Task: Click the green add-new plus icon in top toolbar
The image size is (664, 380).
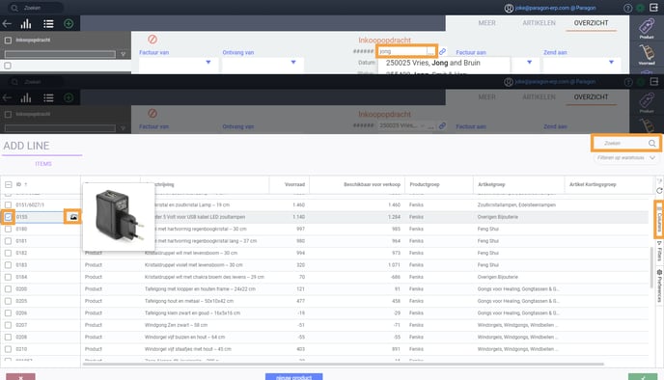Action: click(x=69, y=24)
